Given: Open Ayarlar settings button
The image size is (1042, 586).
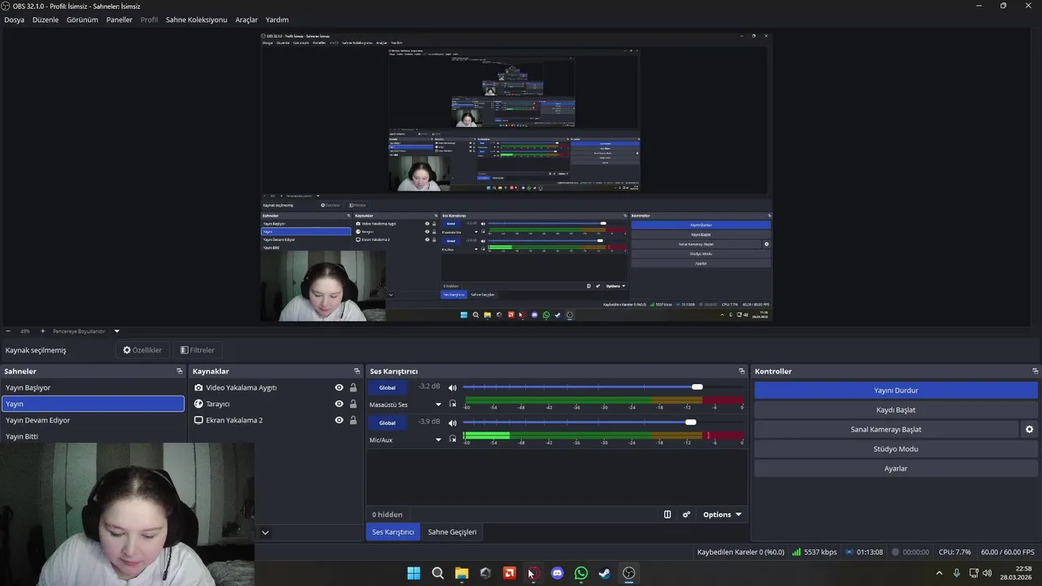Looking at the screenshot, I should tap(895, 468).
